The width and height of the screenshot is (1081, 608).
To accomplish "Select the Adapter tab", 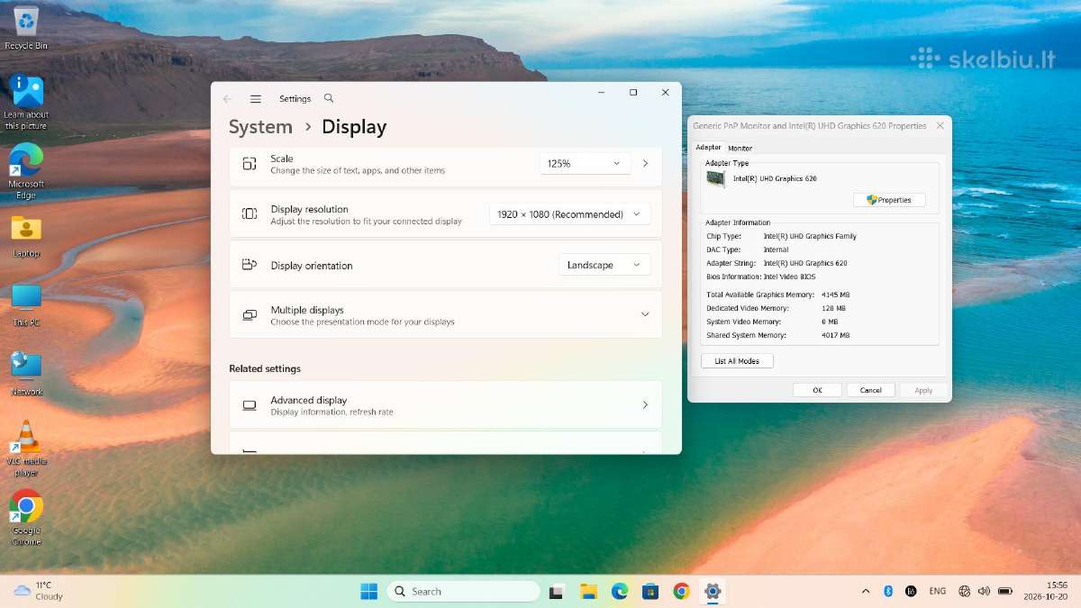I will 709,148.
